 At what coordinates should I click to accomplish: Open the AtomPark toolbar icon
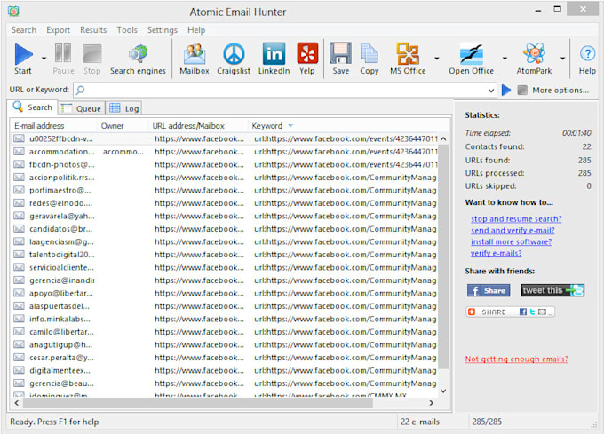pos(534,53)
